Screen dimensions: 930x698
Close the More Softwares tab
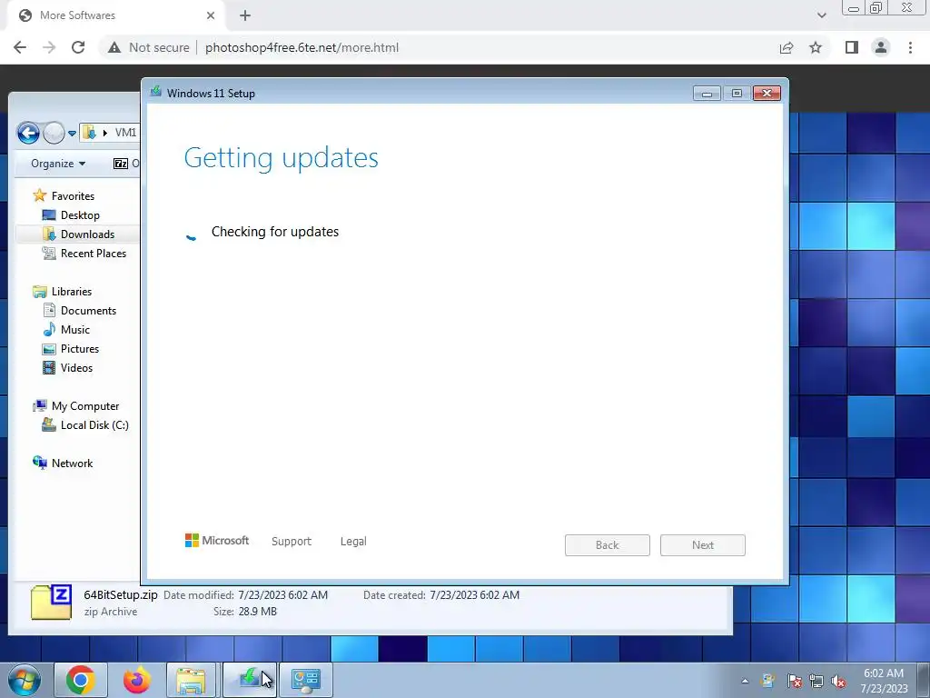[211, 15]
